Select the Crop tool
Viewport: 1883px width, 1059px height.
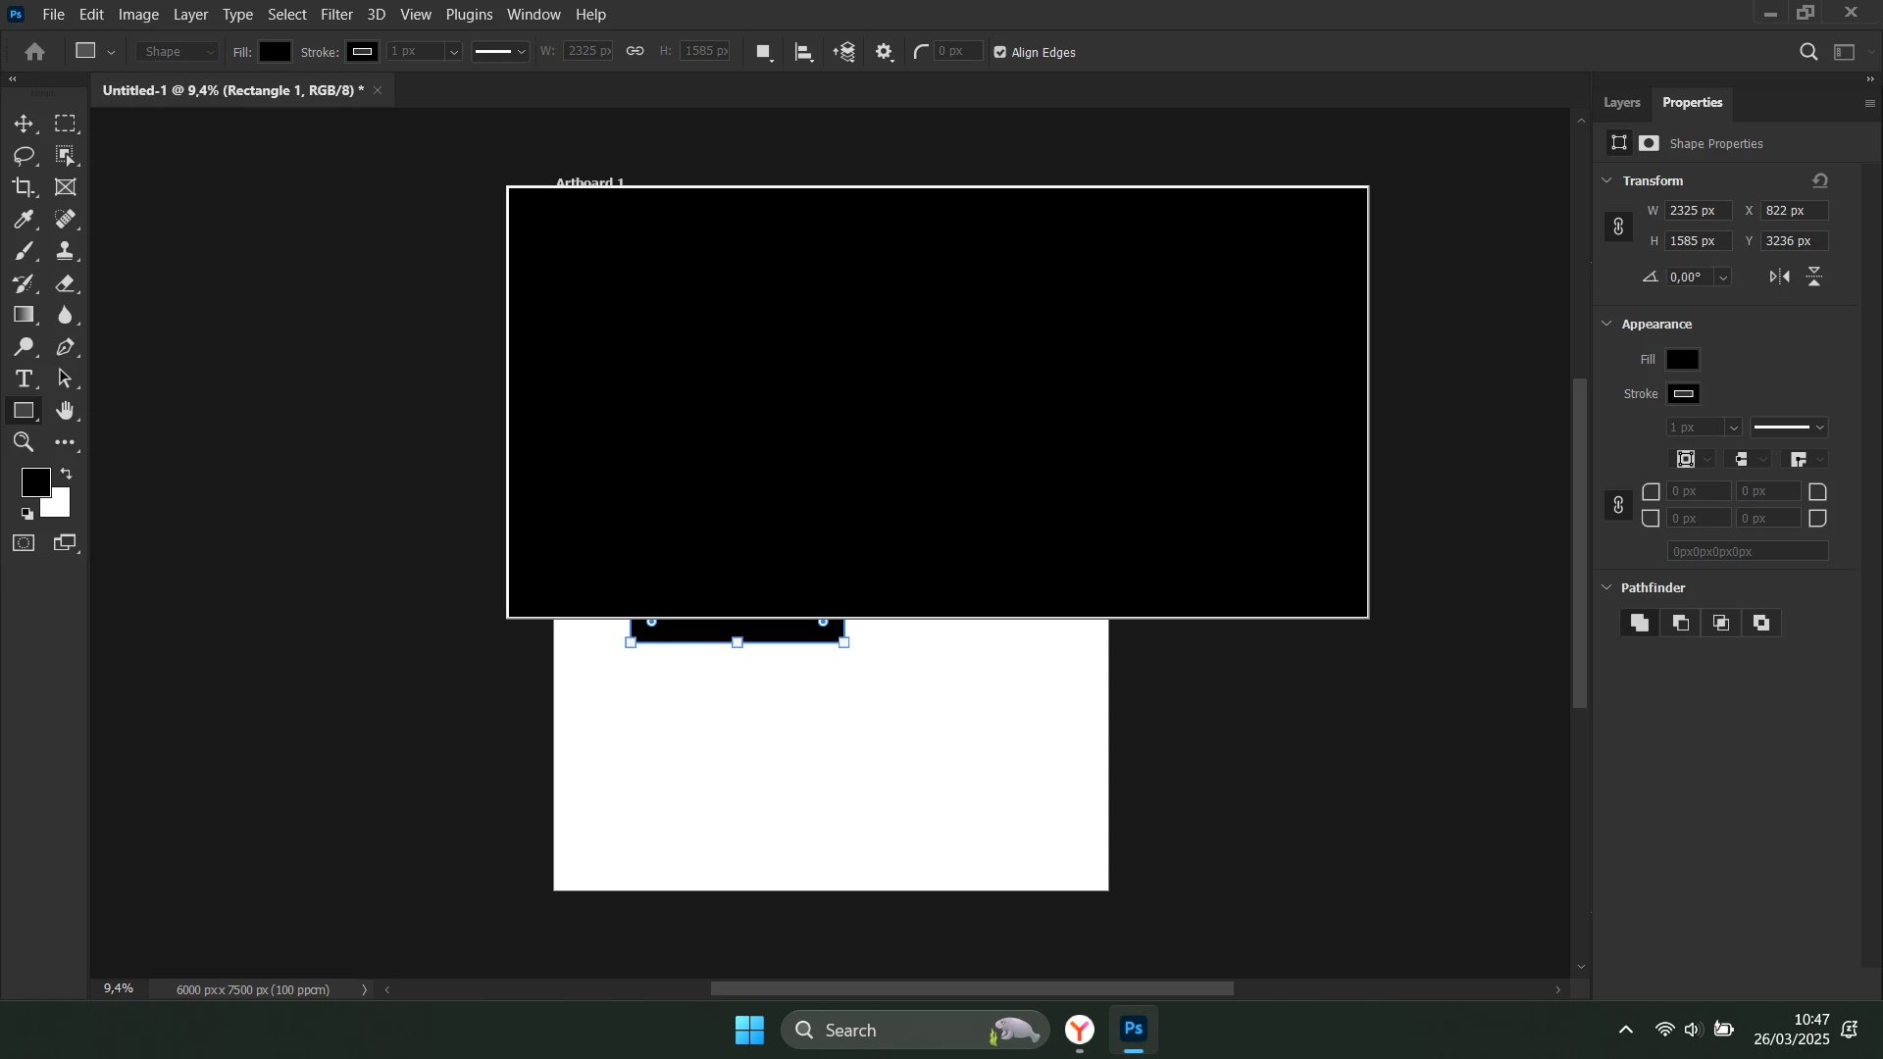[x=24, y=187]
